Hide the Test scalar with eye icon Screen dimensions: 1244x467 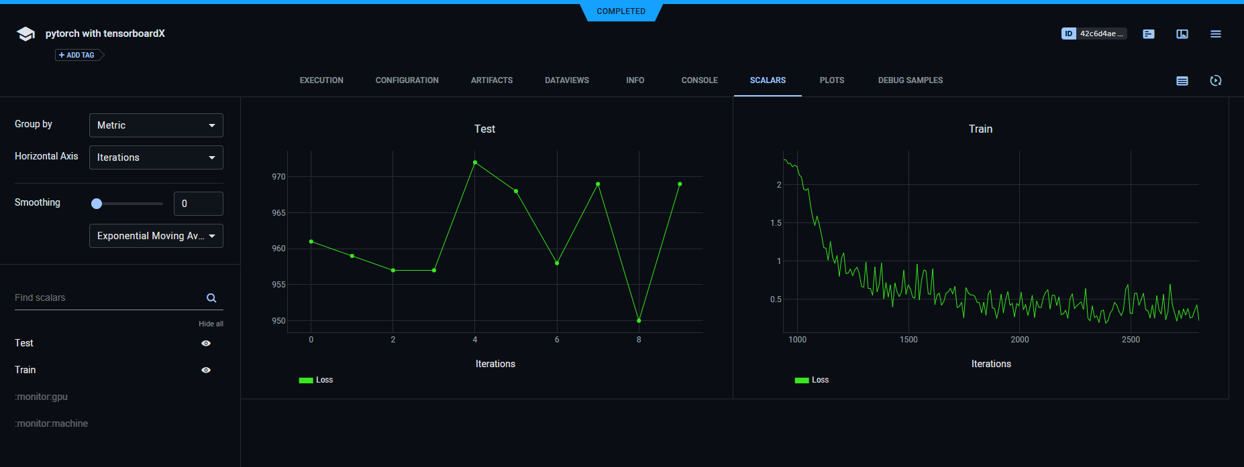click(206, 343)
